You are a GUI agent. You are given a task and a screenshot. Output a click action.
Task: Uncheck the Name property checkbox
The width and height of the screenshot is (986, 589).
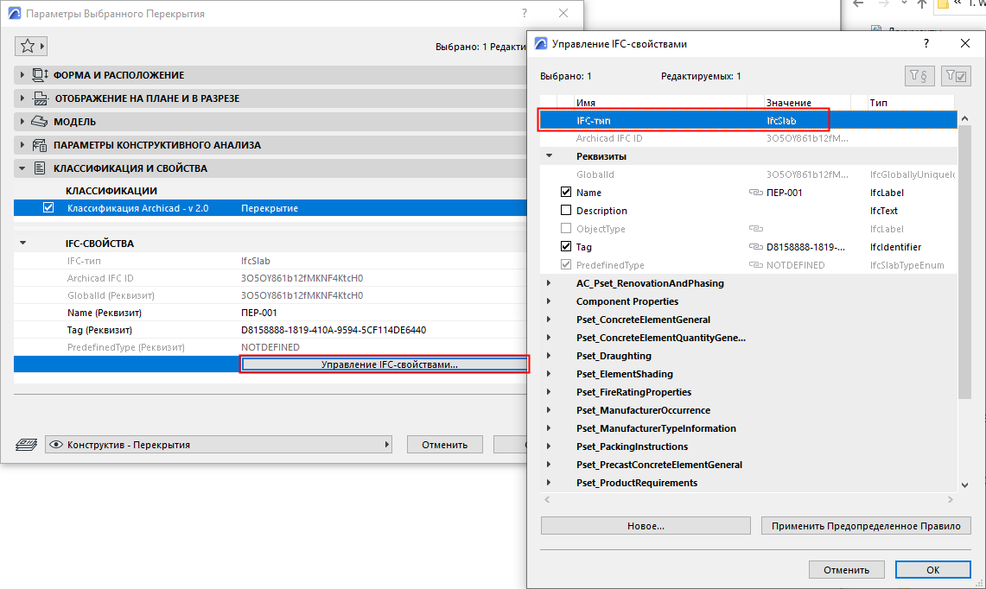566,192
